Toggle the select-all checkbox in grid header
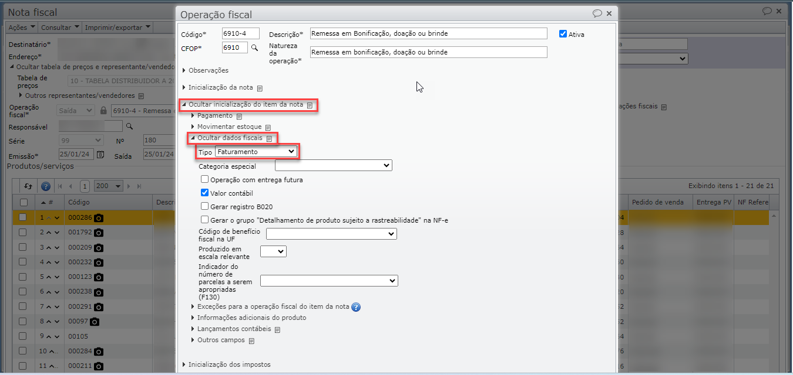 tap(23, 202)
